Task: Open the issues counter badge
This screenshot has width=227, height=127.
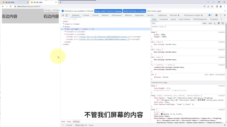Action: tap(210, 15)
